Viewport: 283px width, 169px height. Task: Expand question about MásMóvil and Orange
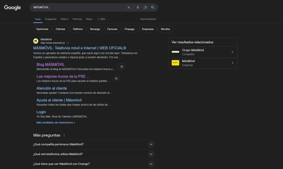[x=151, y=164]
